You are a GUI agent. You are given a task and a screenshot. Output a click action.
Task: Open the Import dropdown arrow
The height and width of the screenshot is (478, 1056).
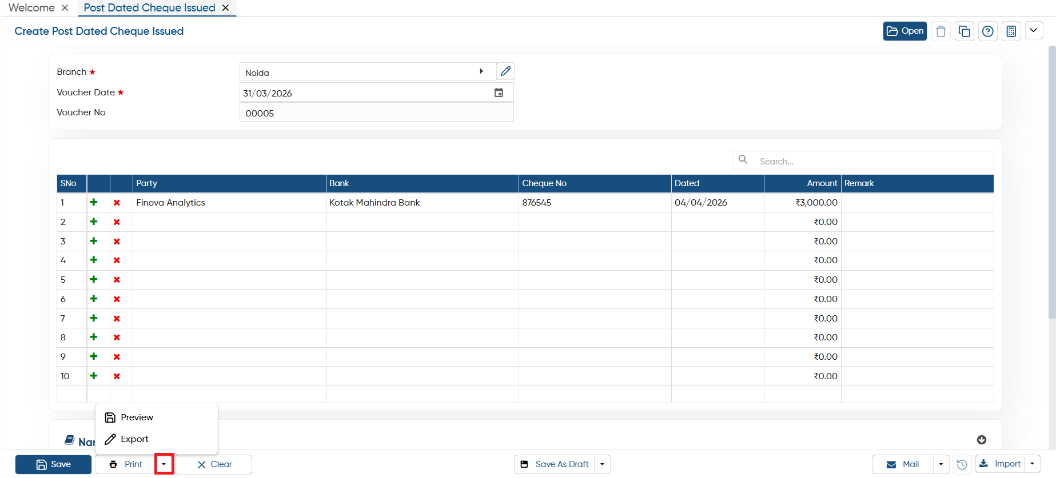click(x=1033, y=464)
